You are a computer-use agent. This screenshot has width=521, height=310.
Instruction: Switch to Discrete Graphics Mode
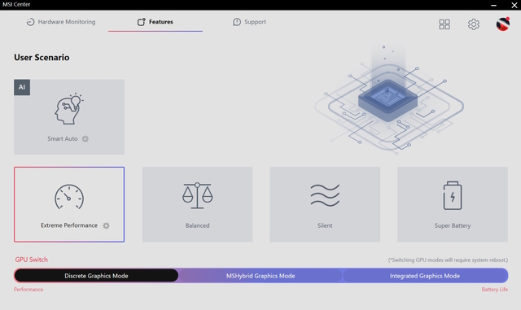(x=96, y=276)
